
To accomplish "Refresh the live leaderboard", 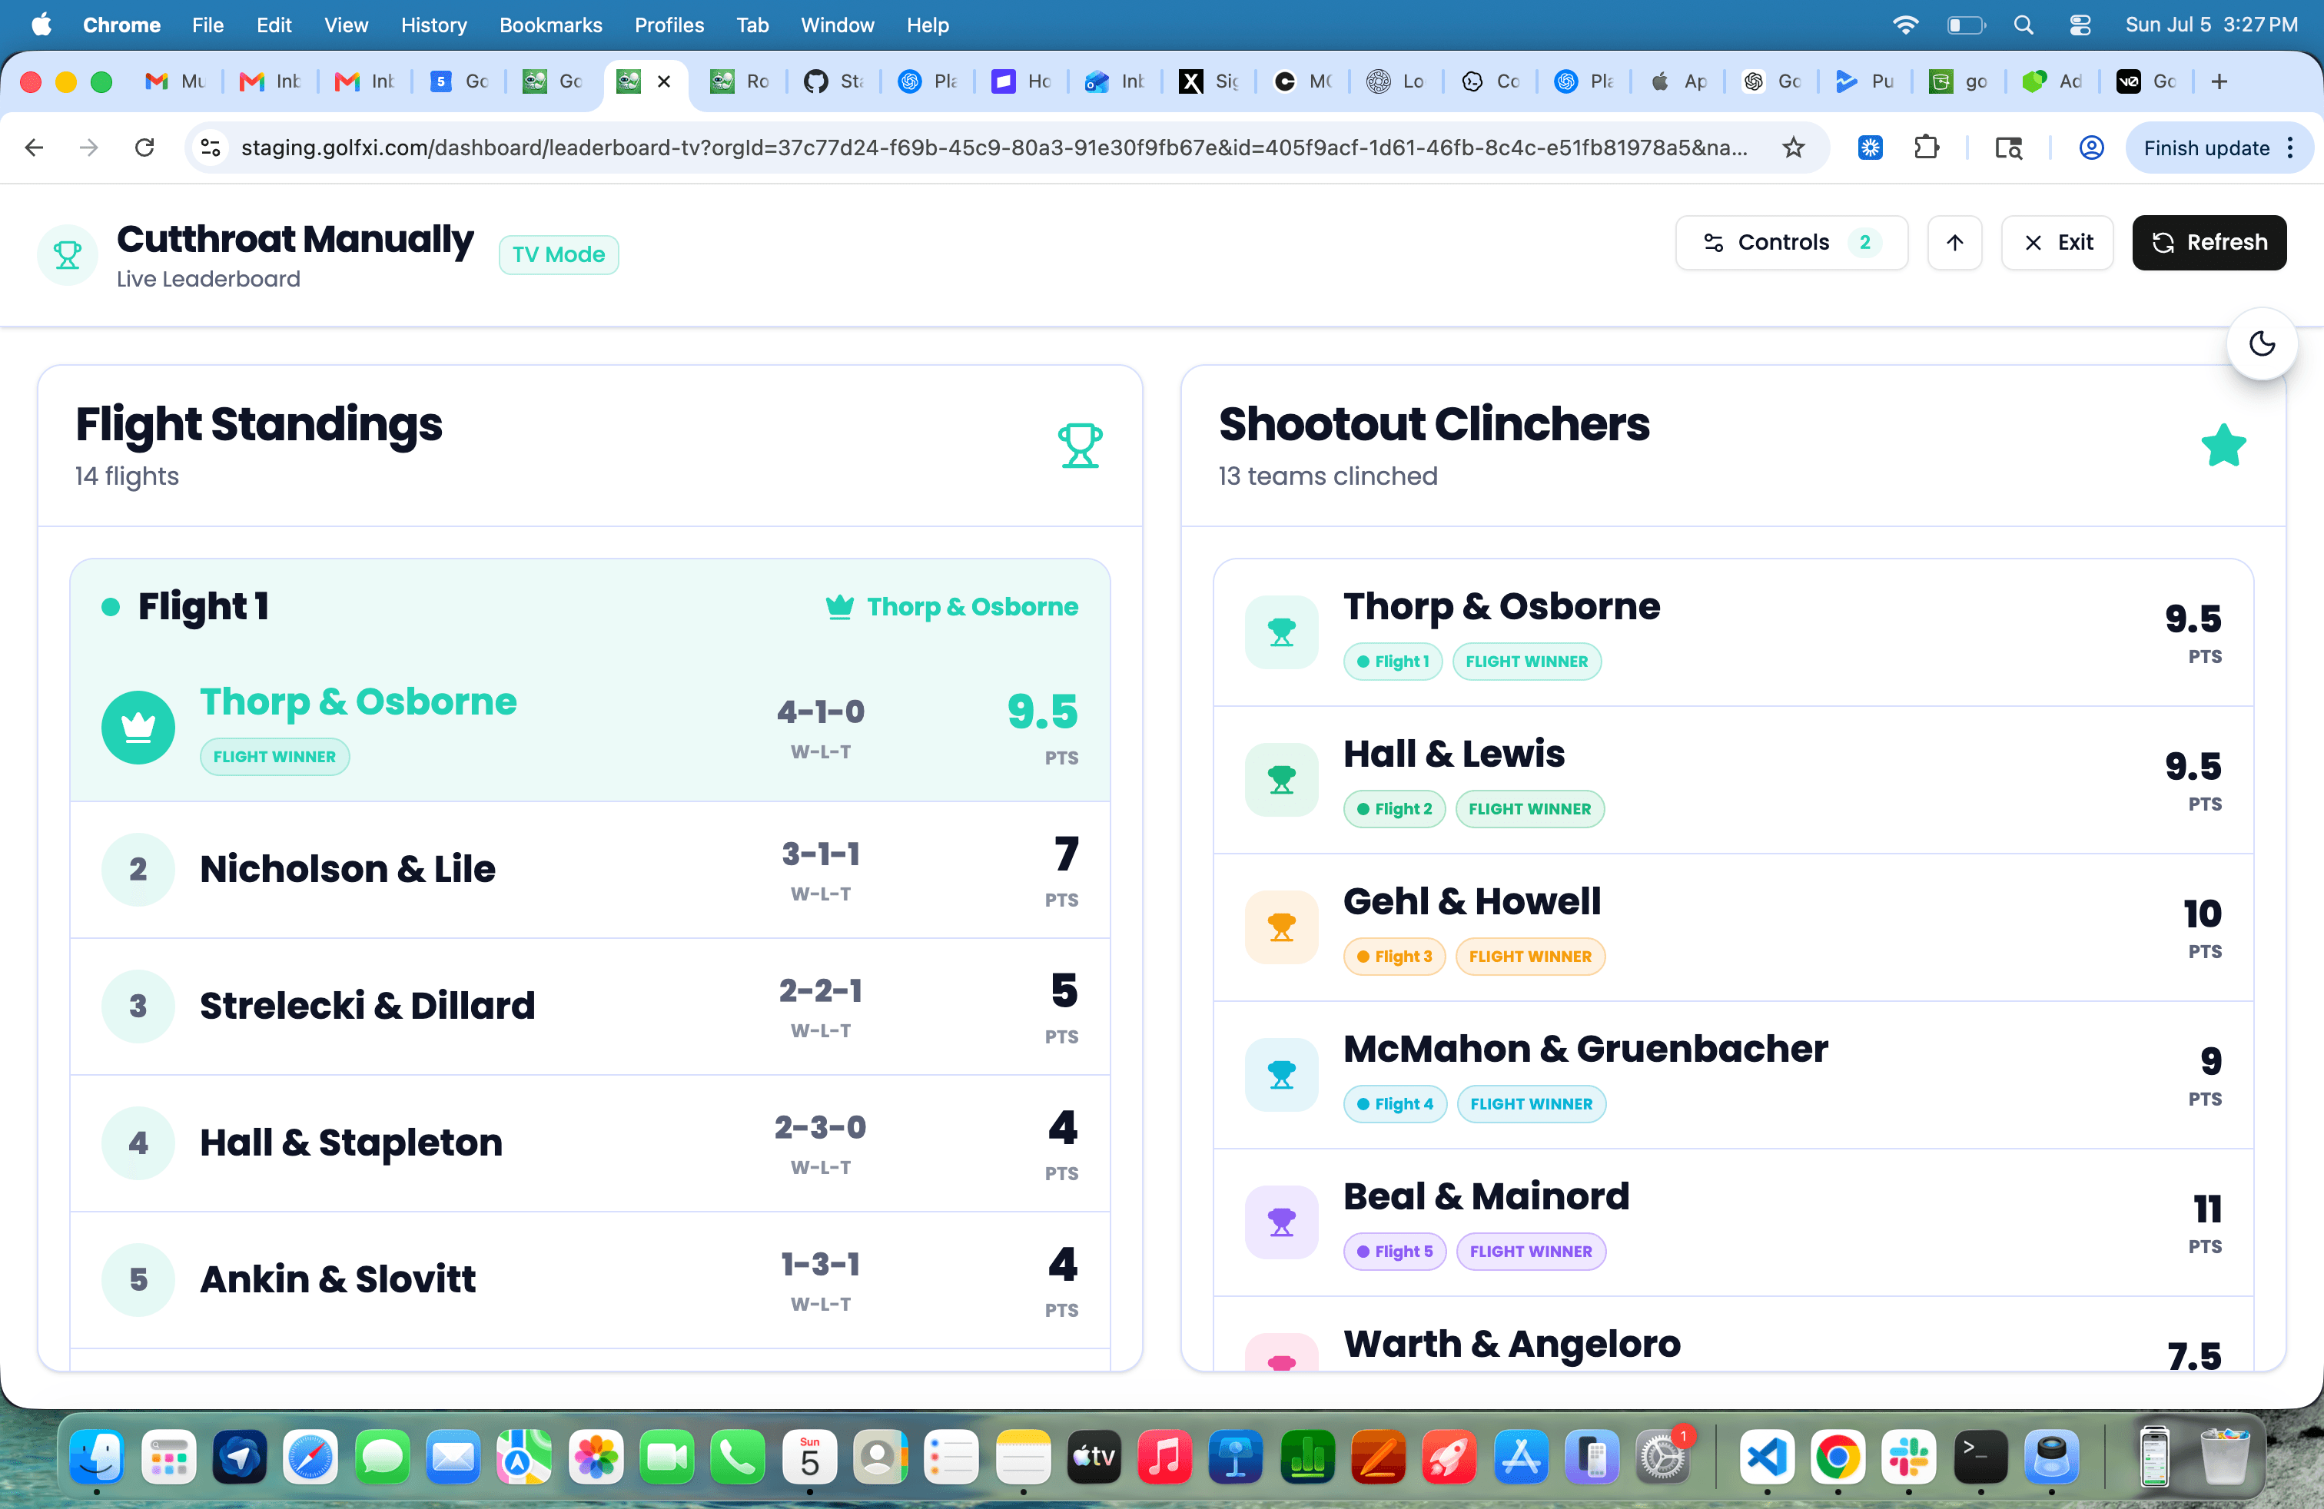I will point(2209,242).
